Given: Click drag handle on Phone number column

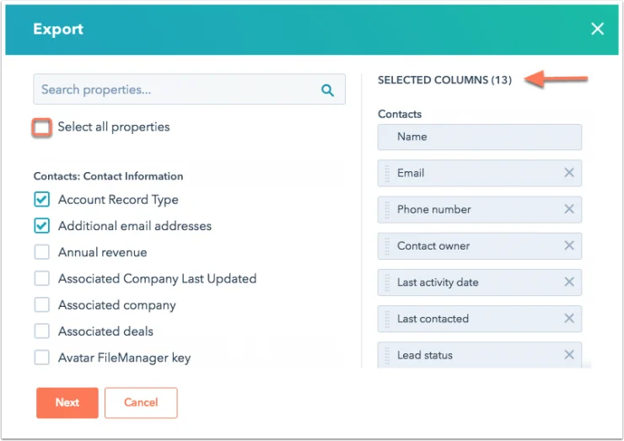Looking at the screenshot, I should pyautogui.click(x=387, y=209).
